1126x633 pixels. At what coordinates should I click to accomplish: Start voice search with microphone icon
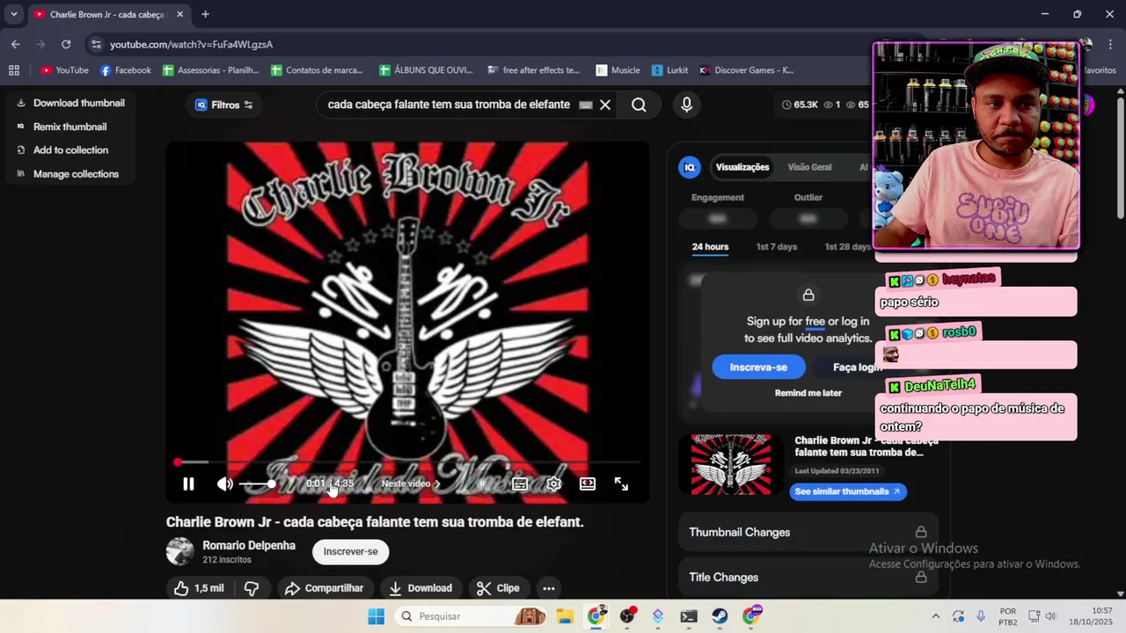(687, 105)
